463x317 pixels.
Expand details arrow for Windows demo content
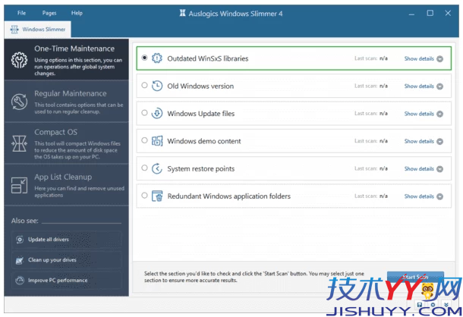coord(440,141)
